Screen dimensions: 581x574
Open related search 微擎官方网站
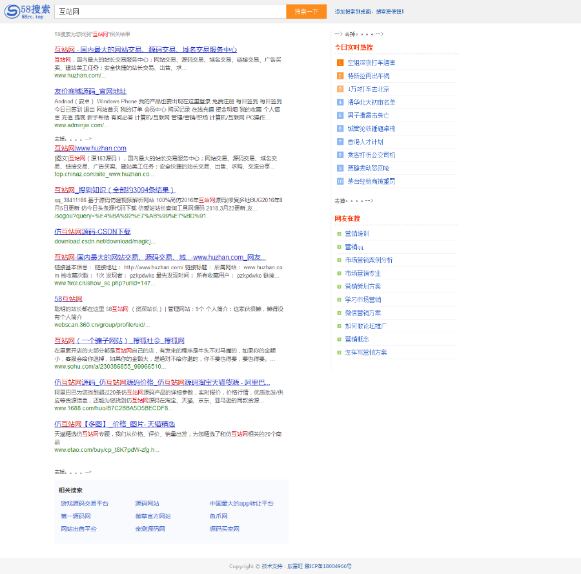[153, 516]
